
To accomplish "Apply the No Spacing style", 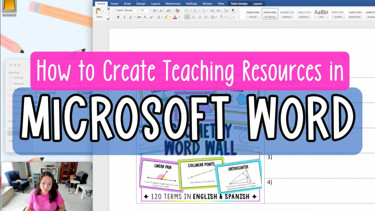I will tap(270, 14).
